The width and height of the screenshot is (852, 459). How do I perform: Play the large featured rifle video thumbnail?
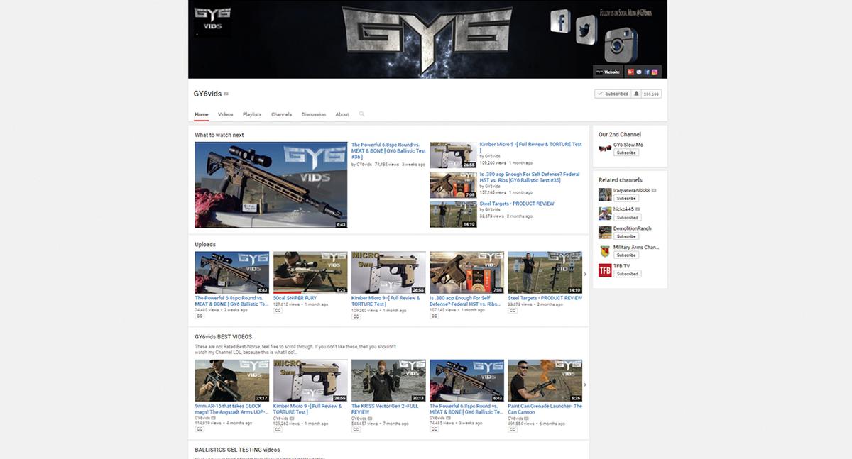[x=271, y=185]
